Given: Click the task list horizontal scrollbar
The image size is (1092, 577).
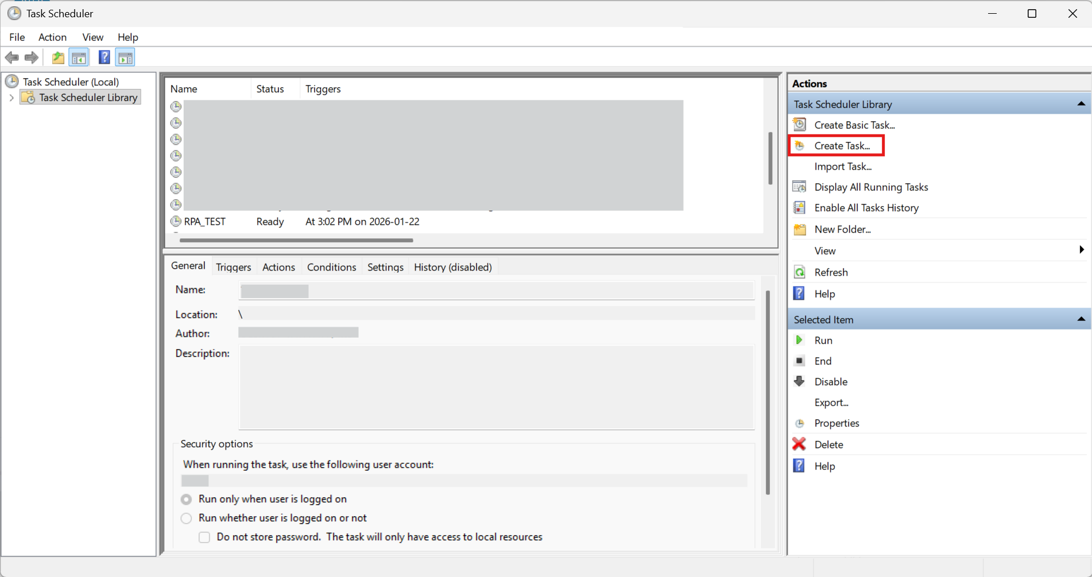Looking at the screenshot, I should (296, 240).
